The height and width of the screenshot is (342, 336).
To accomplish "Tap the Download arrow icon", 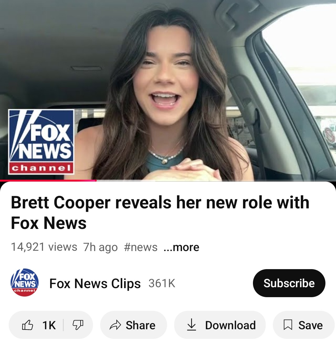I will pyautogui.click(x=192, y=325).
